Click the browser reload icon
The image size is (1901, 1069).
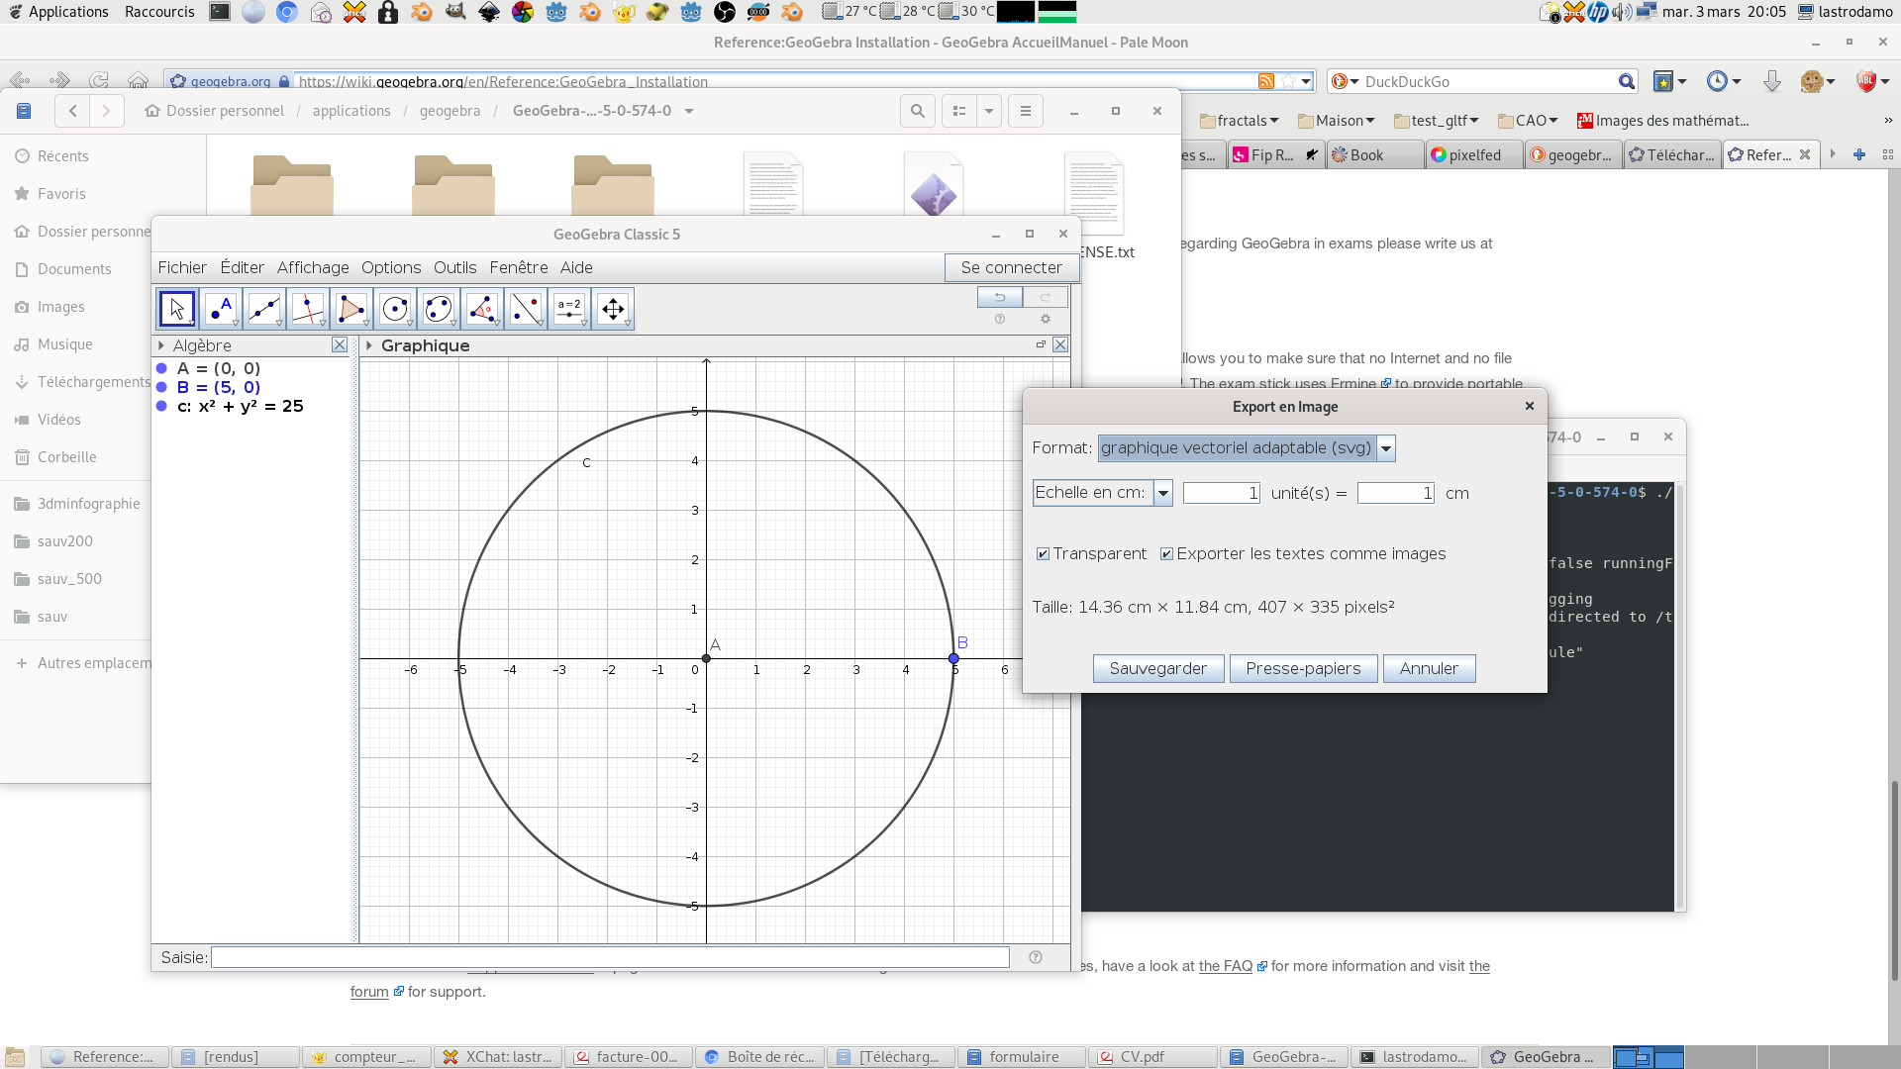coord(99,81)
